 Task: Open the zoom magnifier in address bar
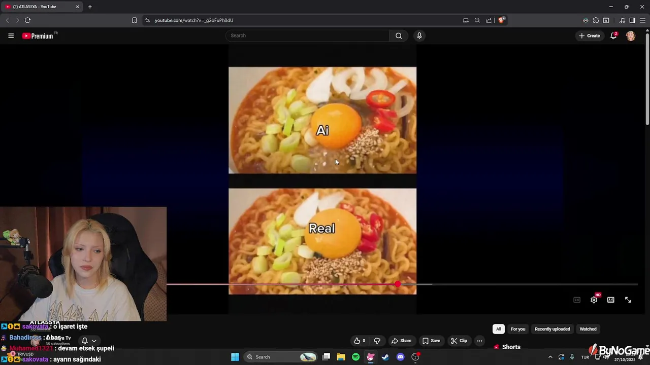[x=477, y=20]
